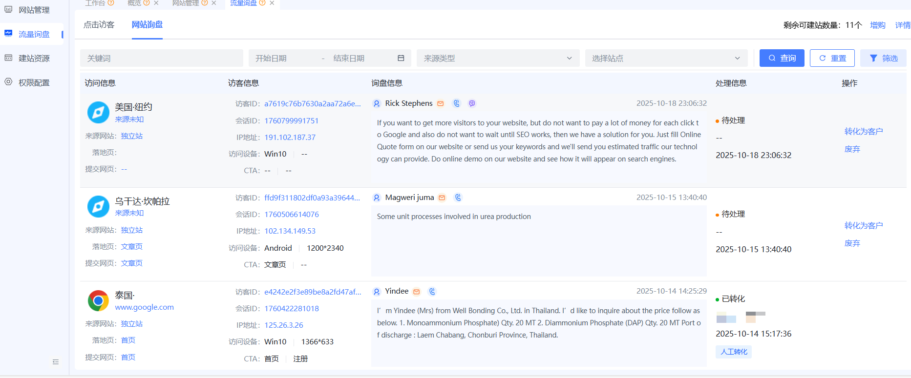Click the calendar icon in the date range field
This screenshot has height=378, width=911.
coord(401,58)
